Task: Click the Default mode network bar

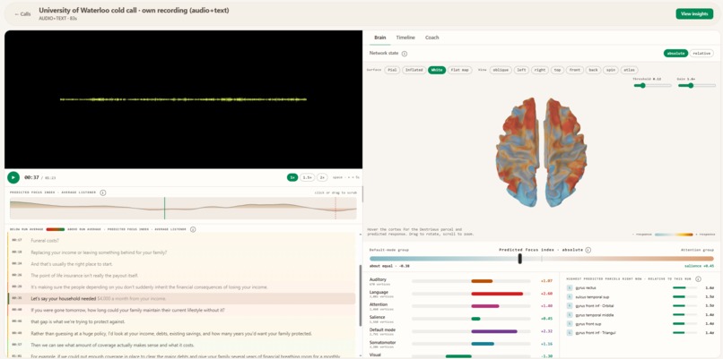Action: (x=472, y=331)
